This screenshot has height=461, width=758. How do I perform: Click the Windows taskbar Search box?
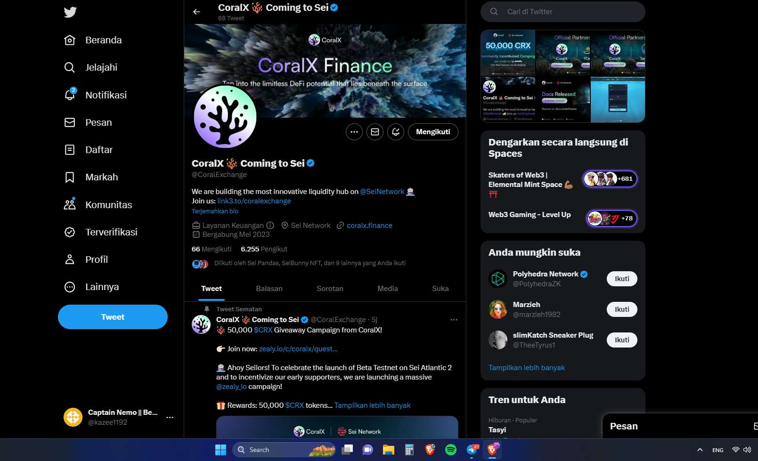point(284,450)
